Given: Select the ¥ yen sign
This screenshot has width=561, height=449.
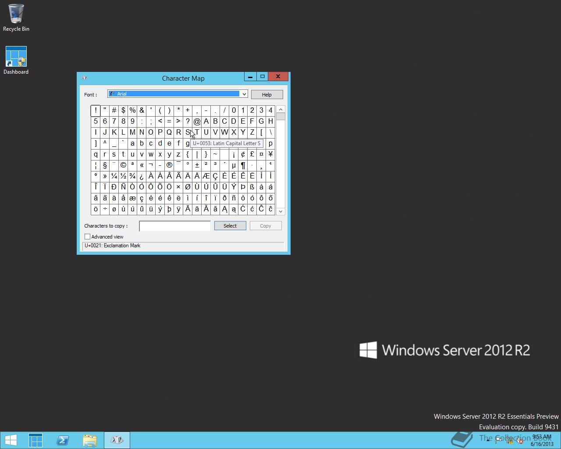Looking at the screenshot, I should click(270, 154).
